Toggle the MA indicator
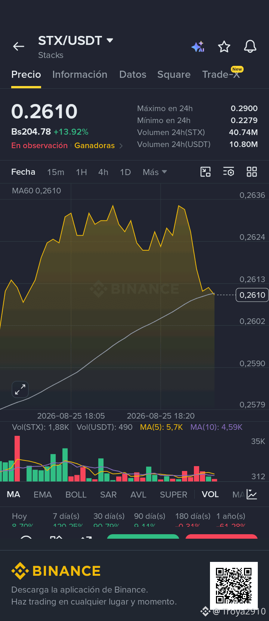Viewport: 269px width, 621px height. coord(13,495)
